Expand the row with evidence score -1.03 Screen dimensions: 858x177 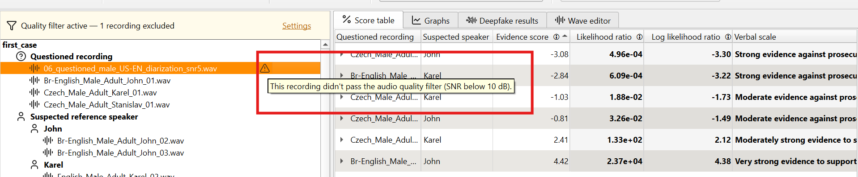click(x=341, y=97)
